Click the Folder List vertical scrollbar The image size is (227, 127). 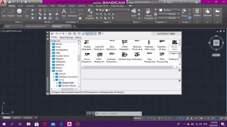(x=79, y=58)
